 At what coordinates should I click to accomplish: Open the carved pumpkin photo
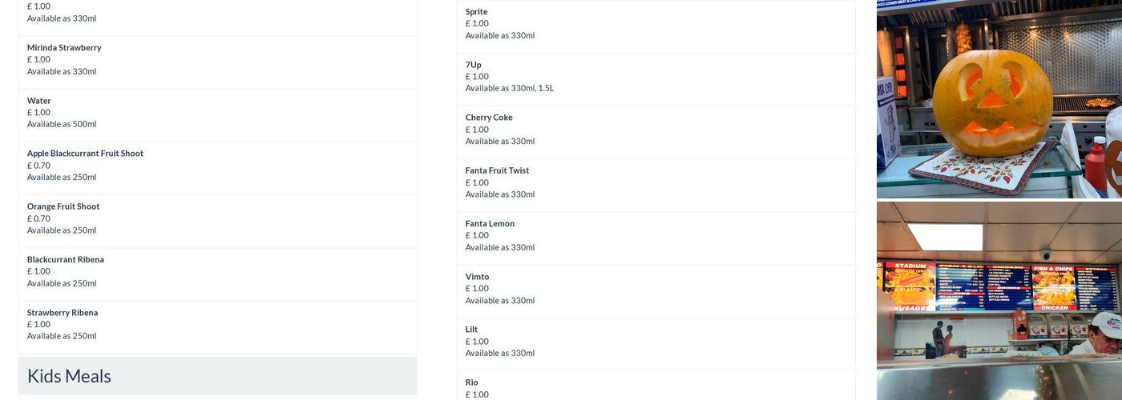[999, 99]
